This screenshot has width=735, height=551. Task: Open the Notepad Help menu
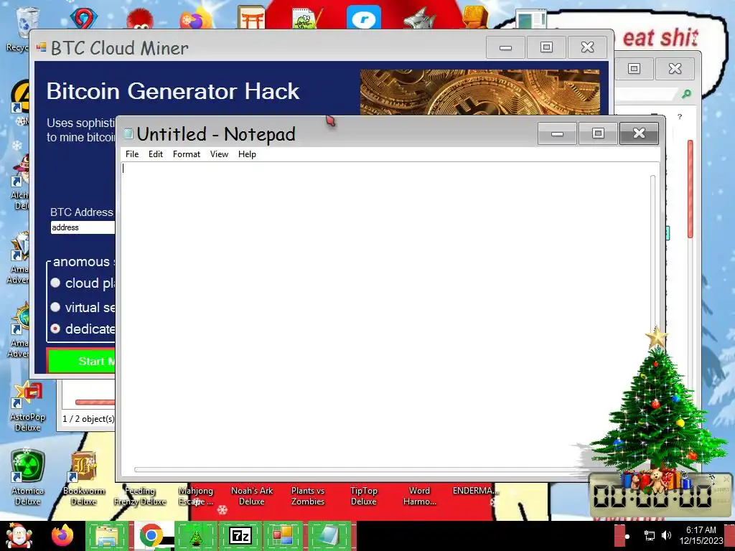point(247,154)
